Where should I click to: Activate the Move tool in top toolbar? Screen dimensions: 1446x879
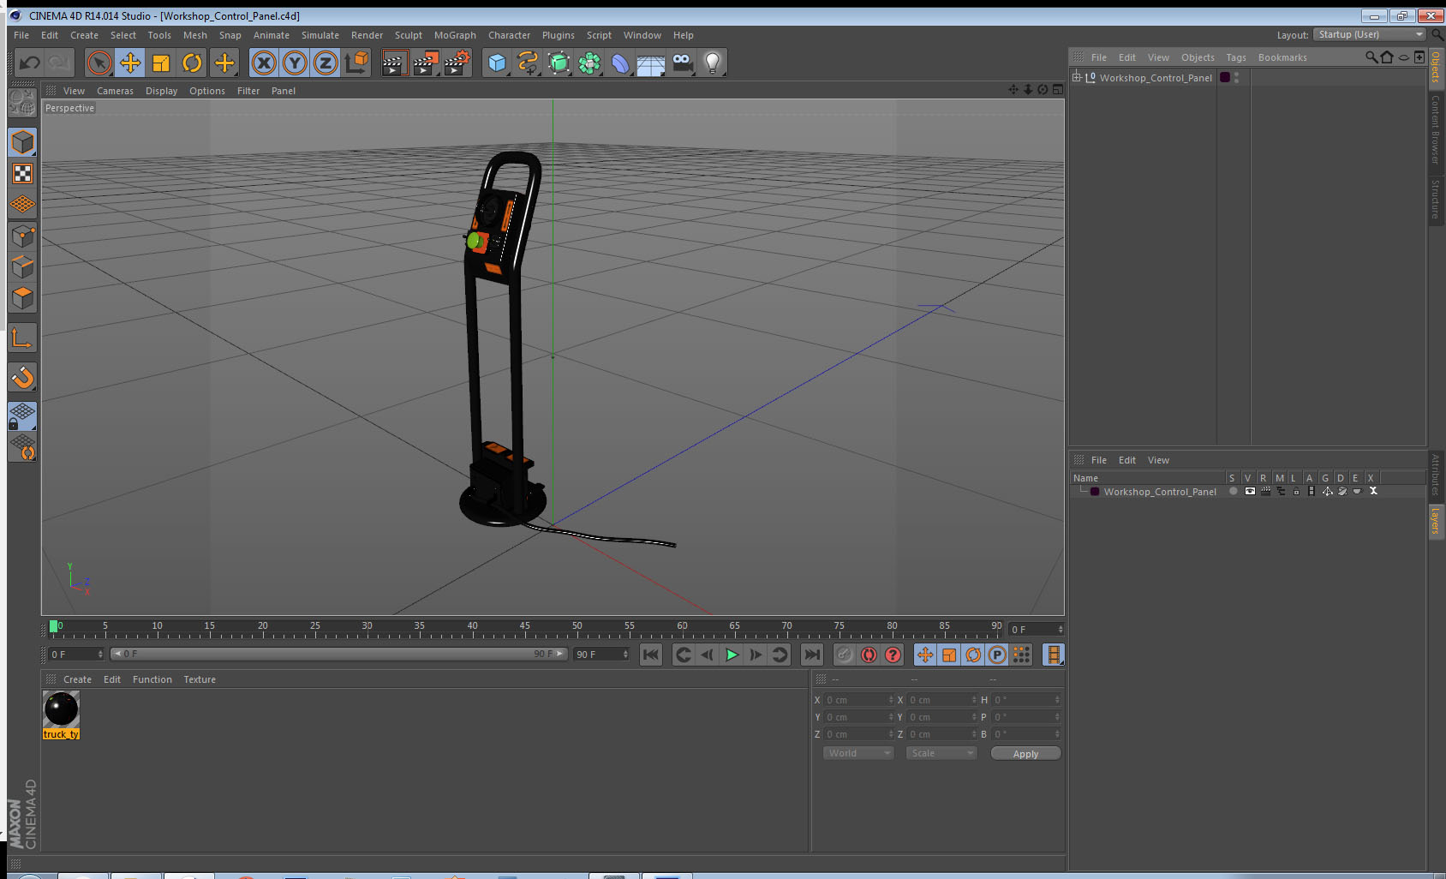(x=130, y=63)
